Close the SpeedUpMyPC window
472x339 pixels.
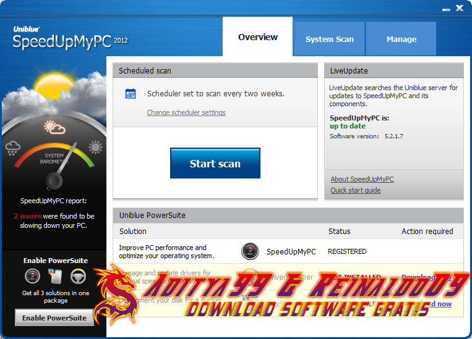point(460,8)
